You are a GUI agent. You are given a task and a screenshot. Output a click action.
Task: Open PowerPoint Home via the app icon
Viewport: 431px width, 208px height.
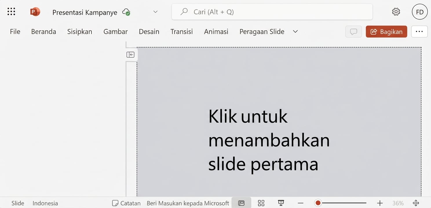tap(35, 12)
